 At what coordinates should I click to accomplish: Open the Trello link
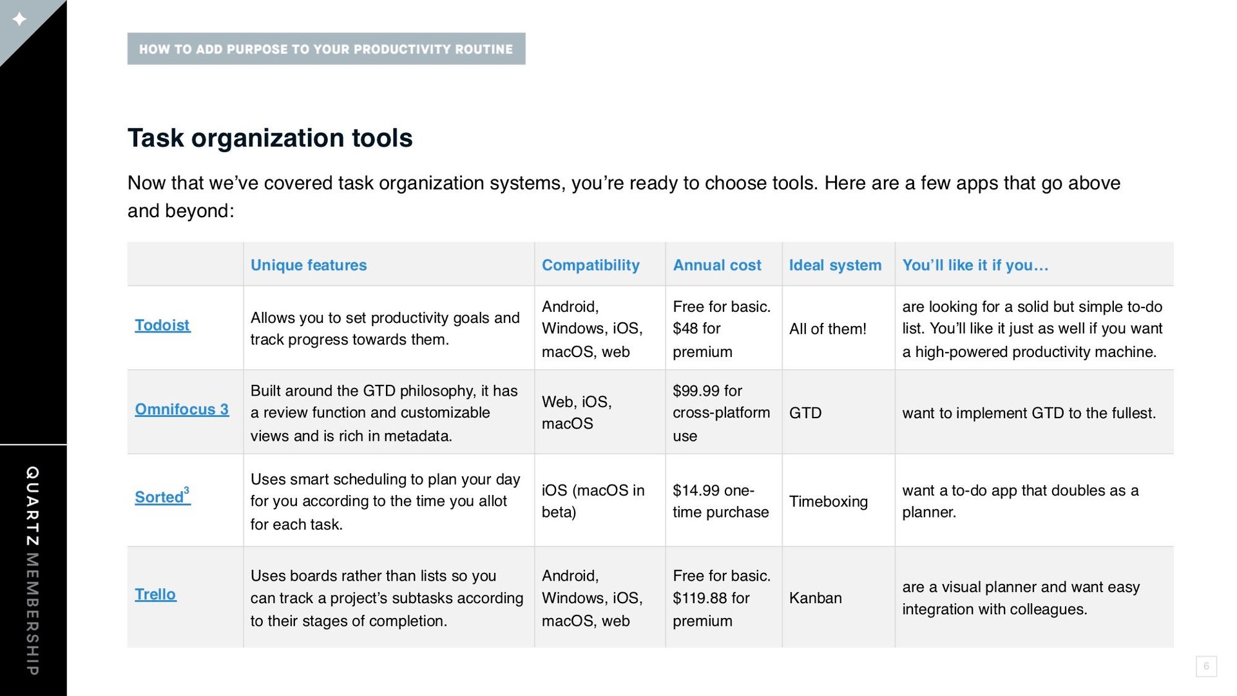155,594
